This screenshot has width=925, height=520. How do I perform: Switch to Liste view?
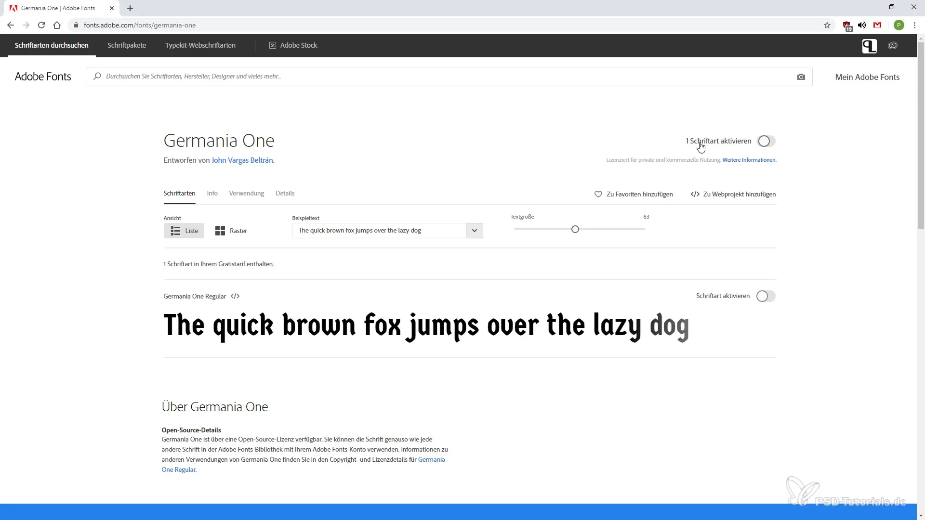click(184, 231)
